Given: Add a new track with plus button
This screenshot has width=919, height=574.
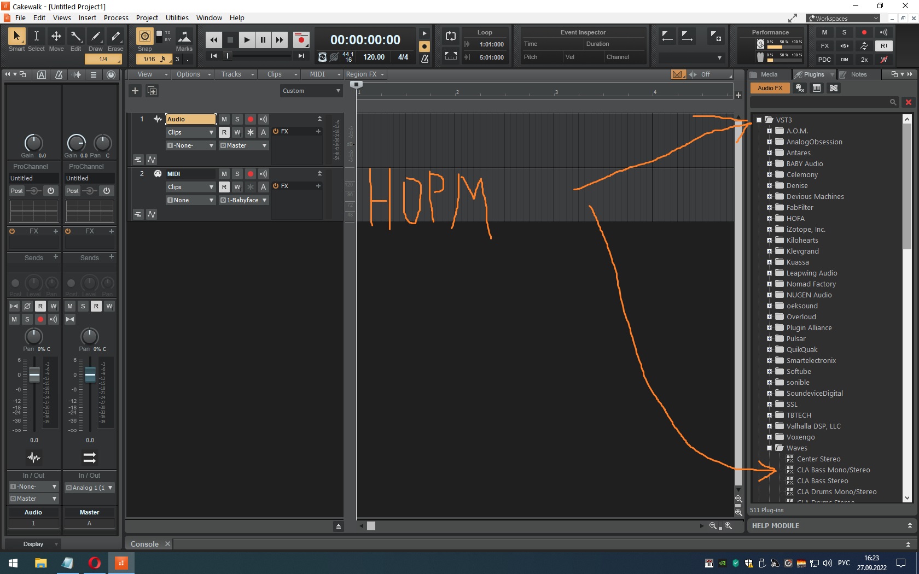Looking at the screenshot, I should click(135, 91).
